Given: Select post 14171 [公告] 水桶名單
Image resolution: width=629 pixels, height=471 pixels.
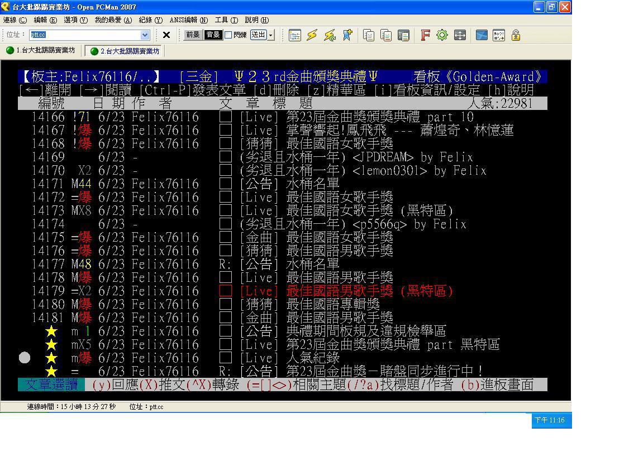Looking at the screenshot, I should pos(283,184).
